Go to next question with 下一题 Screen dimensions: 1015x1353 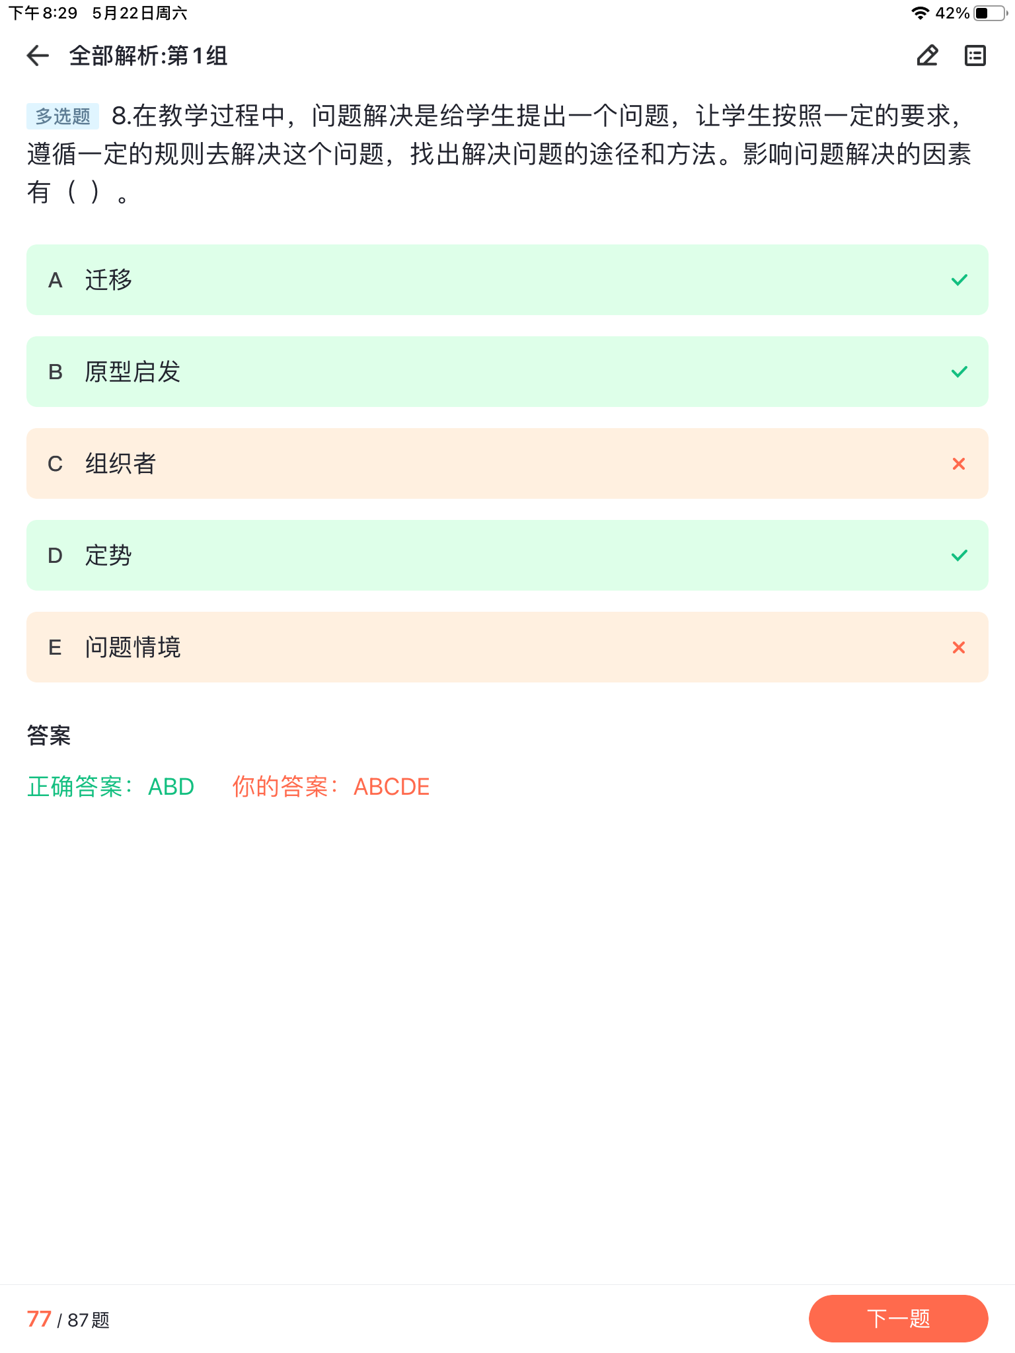pos(899,1319)
